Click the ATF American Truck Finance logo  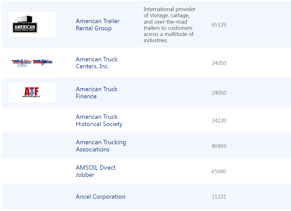pyautogui.click(x=31, y=92)
